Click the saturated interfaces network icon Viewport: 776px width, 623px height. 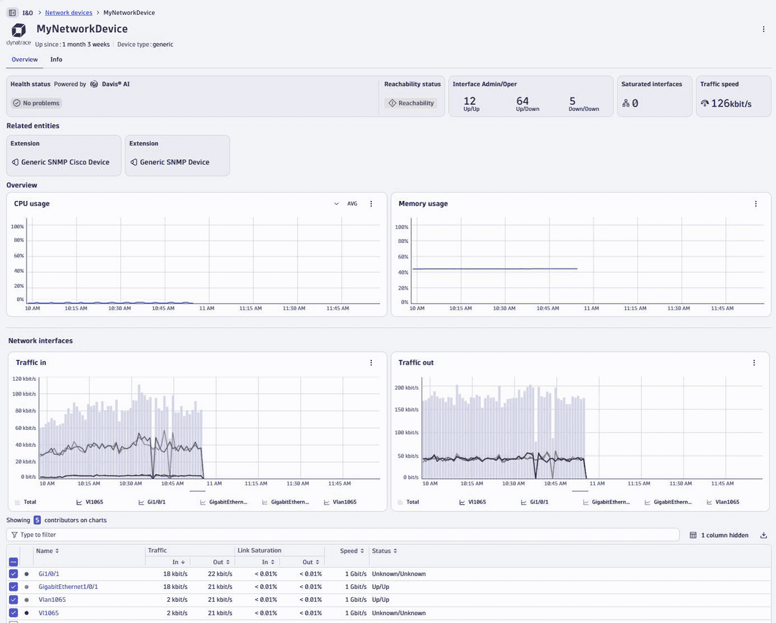pyautogui.click(x=626, y=103)
